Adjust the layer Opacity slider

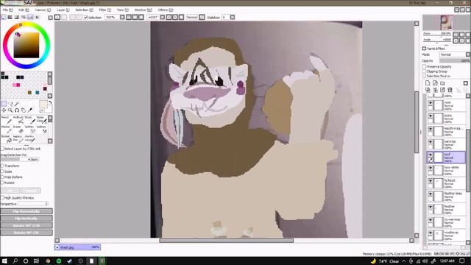455,60
